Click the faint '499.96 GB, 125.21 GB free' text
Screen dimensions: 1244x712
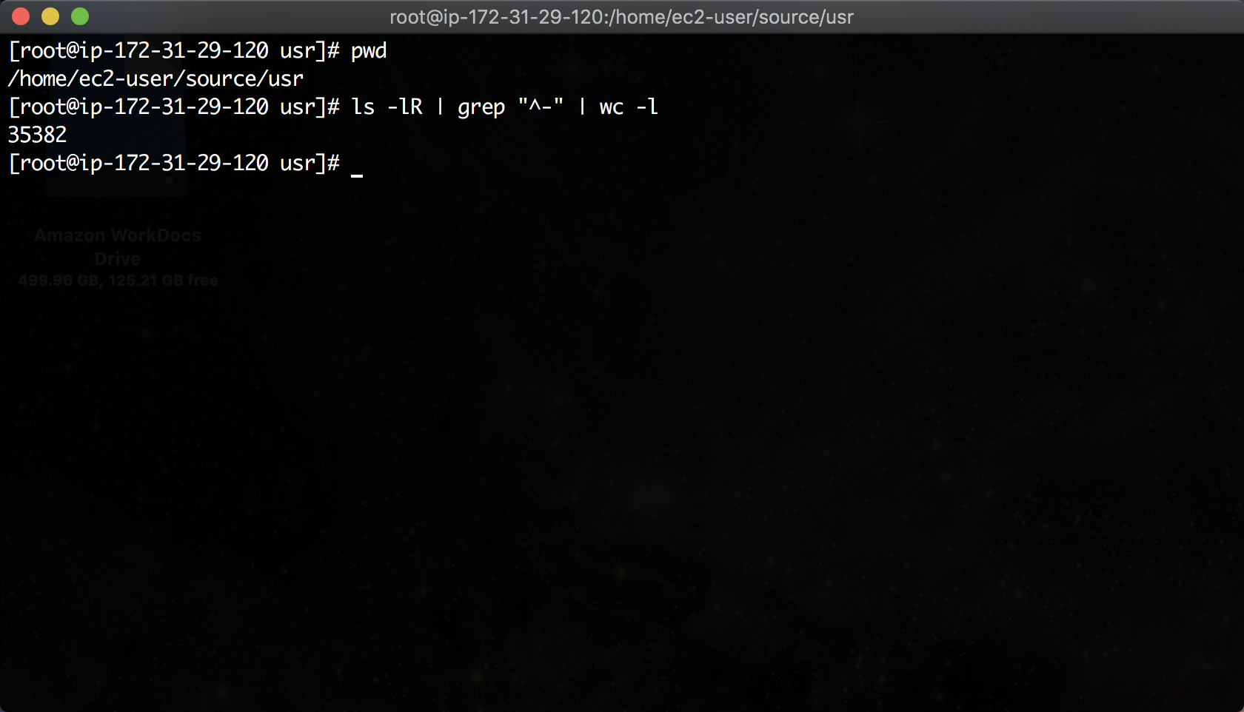[x=118, y=281]
